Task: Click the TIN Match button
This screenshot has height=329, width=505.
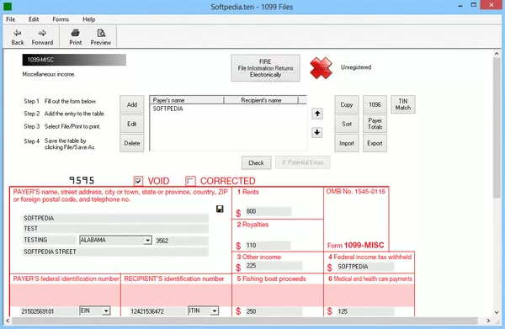Action: 403,104
